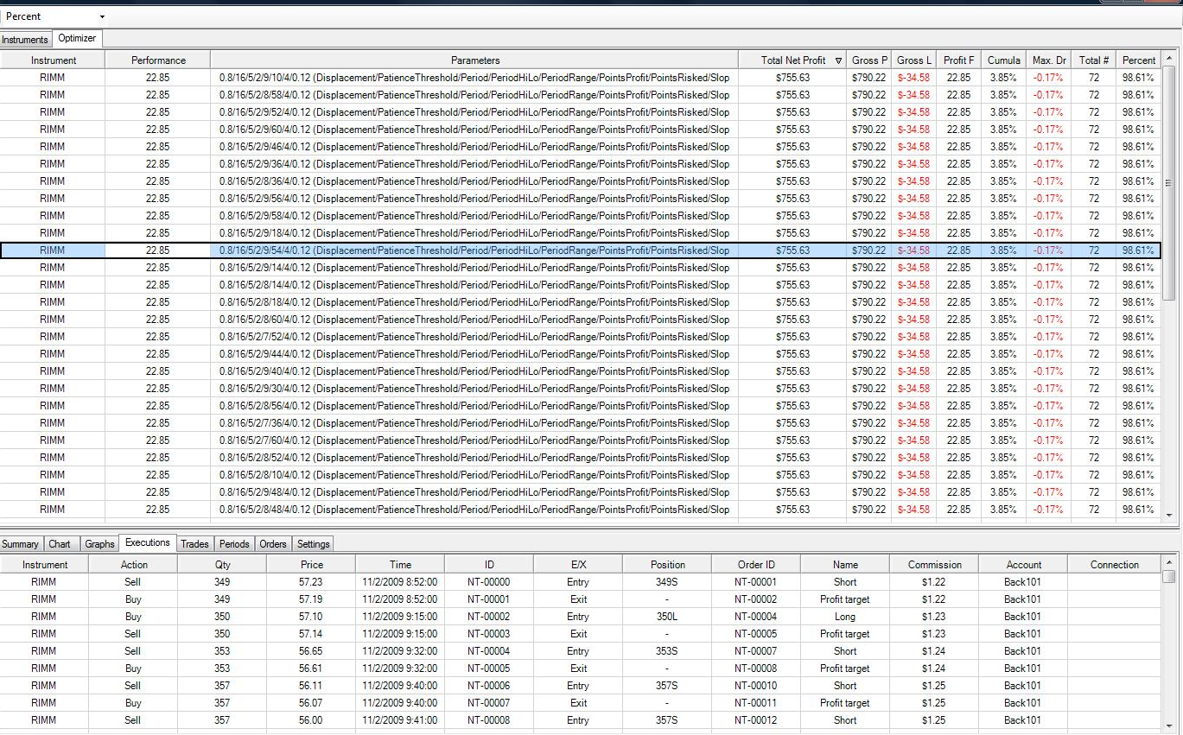
Task: Click the execution ID cell NT-00003
Action: coord(489,634)
